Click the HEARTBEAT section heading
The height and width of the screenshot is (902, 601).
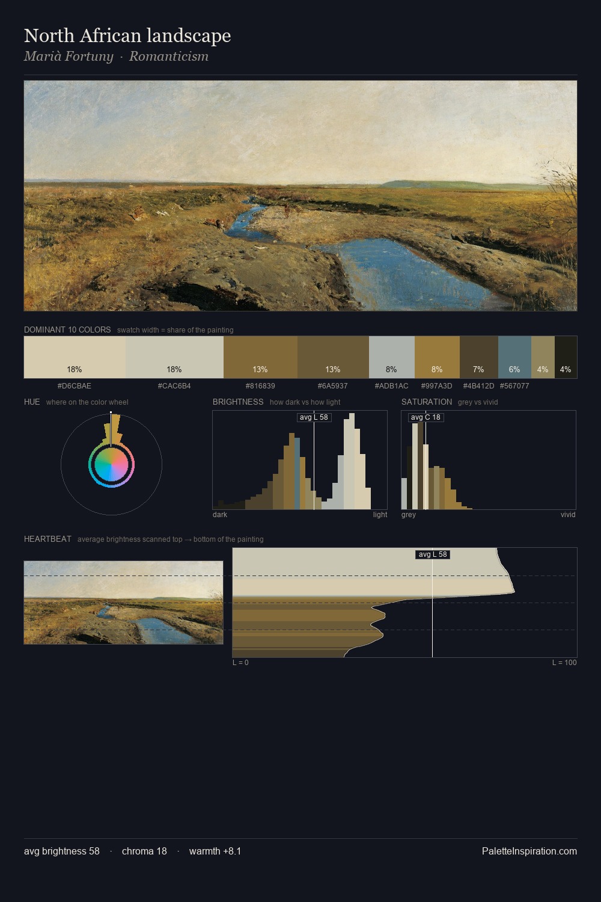coord(47,539)
